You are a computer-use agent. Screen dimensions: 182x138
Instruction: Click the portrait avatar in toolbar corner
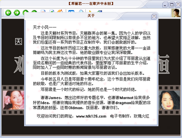tap(176, 13)
